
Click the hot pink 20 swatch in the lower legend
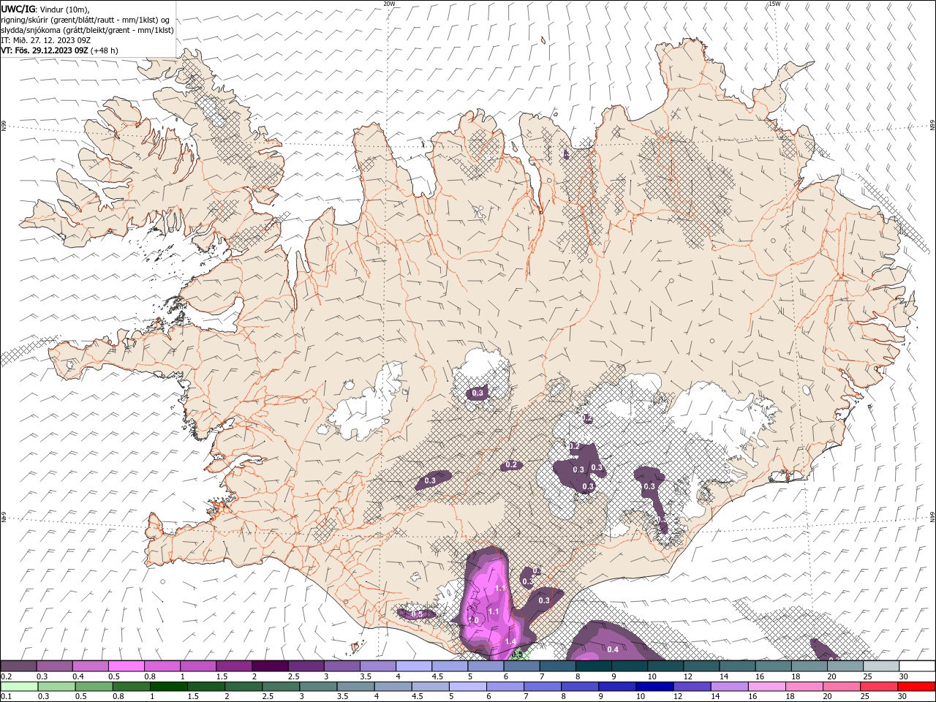click(842, 687)
